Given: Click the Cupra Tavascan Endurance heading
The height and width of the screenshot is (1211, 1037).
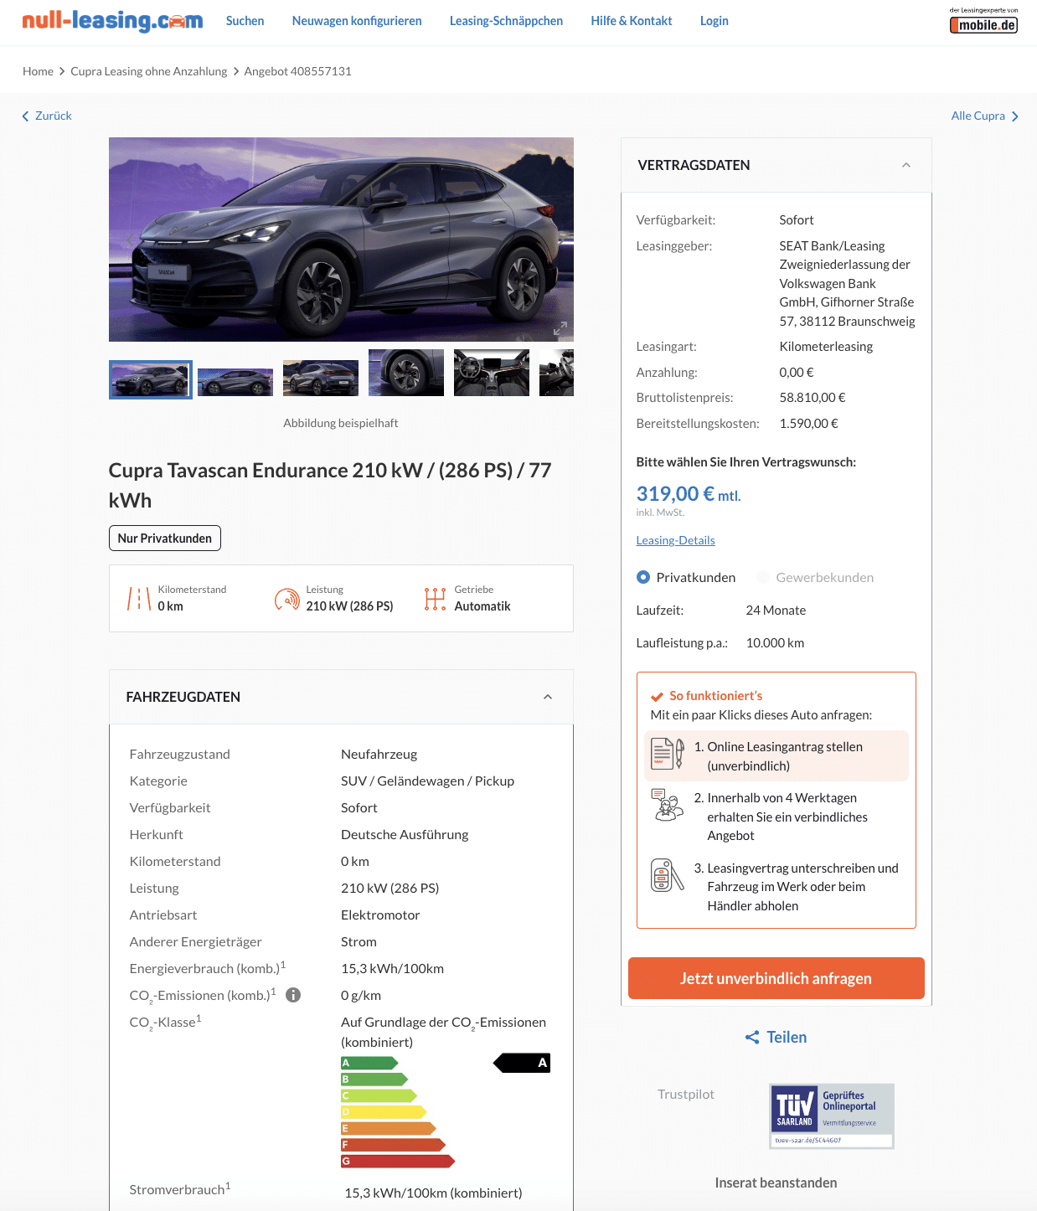Looking at the screenshot, I should click(x=330, y=485).
